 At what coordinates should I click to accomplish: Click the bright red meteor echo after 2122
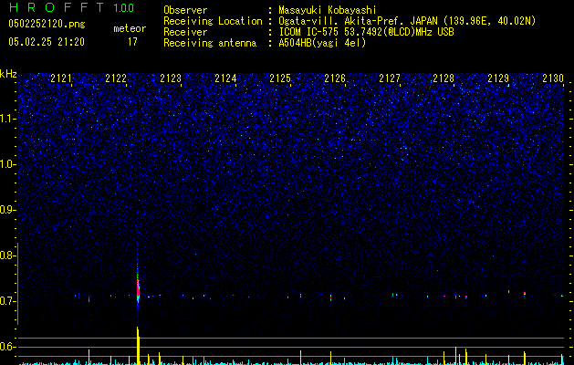click(138, 290)
